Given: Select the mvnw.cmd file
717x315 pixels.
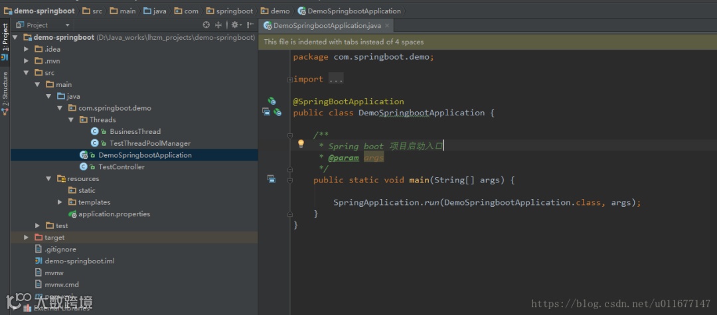Looking at the screenshot, I should coord(62,284).
